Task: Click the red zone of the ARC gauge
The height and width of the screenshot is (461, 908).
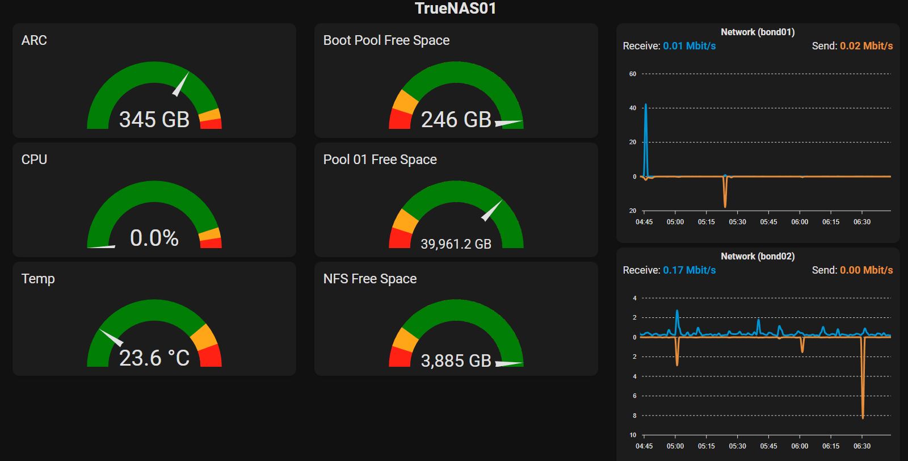Action: coord(211,123)
